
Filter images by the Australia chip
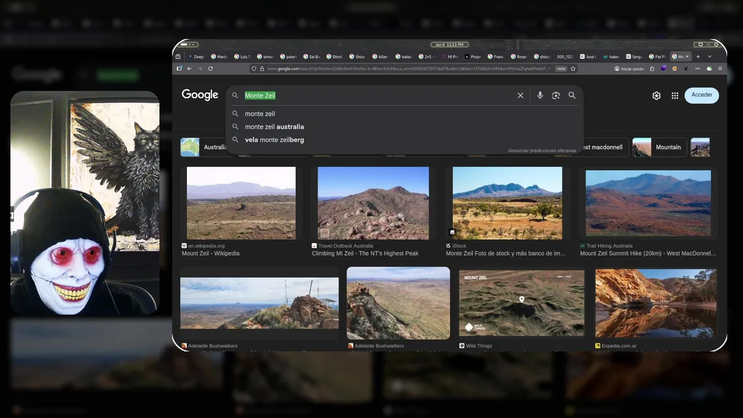(204, 147)
